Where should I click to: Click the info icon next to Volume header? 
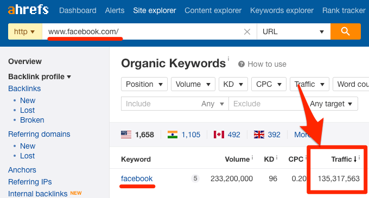(x=252, y=157)
